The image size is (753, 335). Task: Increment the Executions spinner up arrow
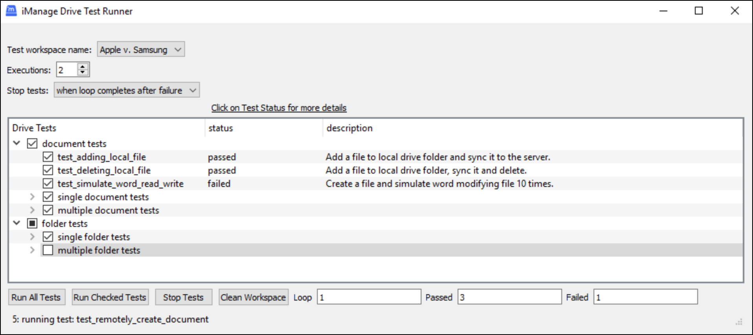(x=82, y=67)
